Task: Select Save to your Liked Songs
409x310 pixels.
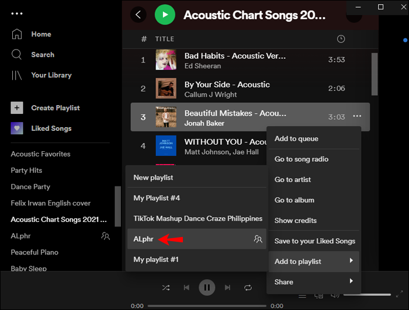Action: [x=314, y=241]
